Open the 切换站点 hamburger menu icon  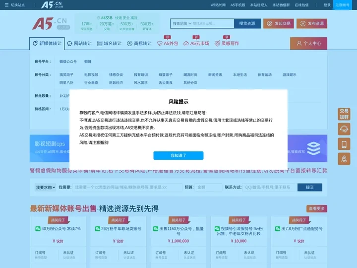[6, 5]
